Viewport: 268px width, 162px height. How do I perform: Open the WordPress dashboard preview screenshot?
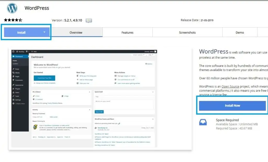(x=84, y=99)
